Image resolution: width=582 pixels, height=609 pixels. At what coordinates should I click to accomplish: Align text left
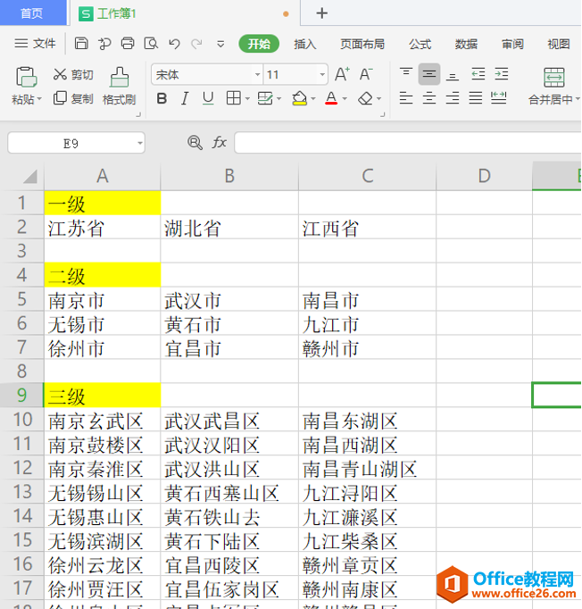tap(406, 98)
